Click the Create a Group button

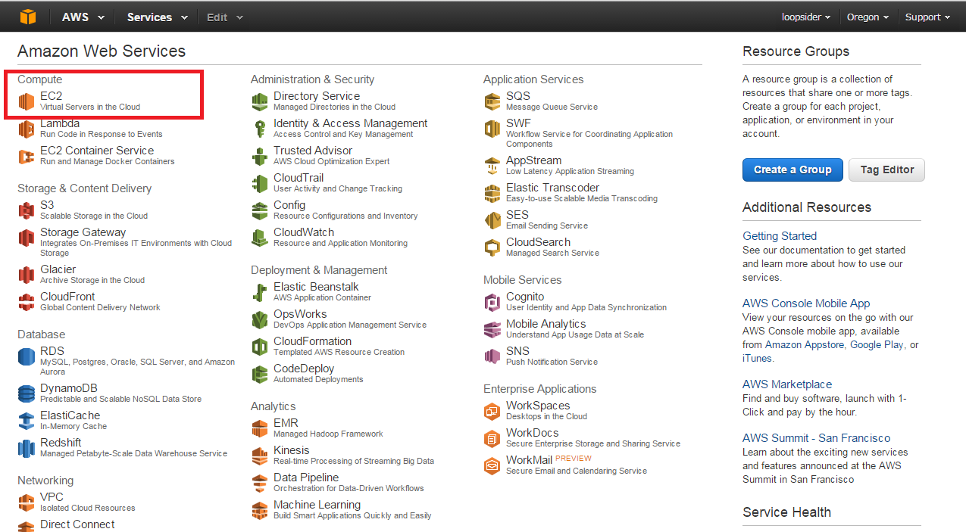pos(792,170)
